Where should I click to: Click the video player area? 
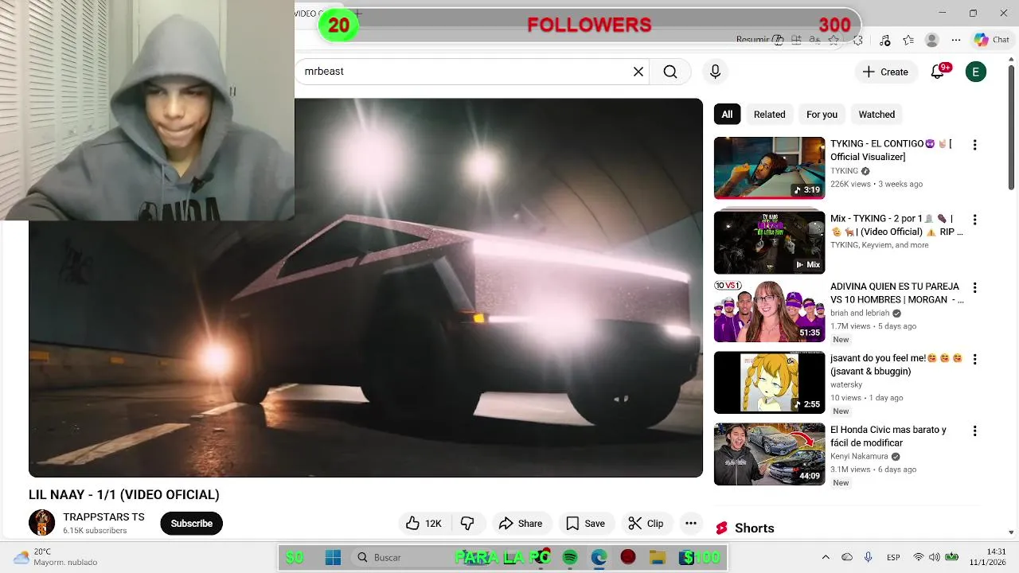click(x=365, y=287)
